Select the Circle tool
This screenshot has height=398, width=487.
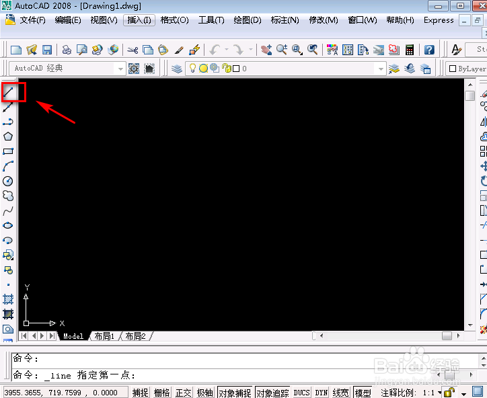[x=8, y=181]
